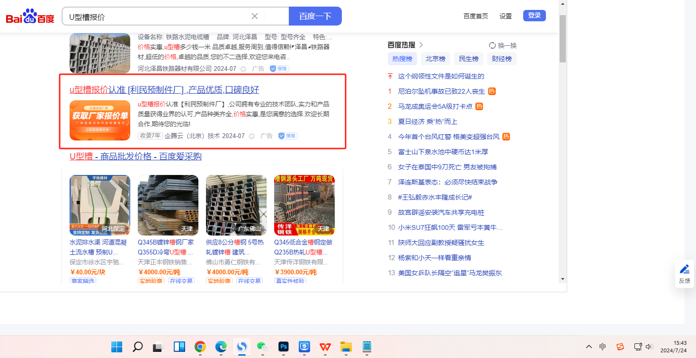The height and width of the screenshot is (358, 696).
Task: Click the 保障 shield badge on 利民预制件厂 ad
Action: click(x=288, y=136)
